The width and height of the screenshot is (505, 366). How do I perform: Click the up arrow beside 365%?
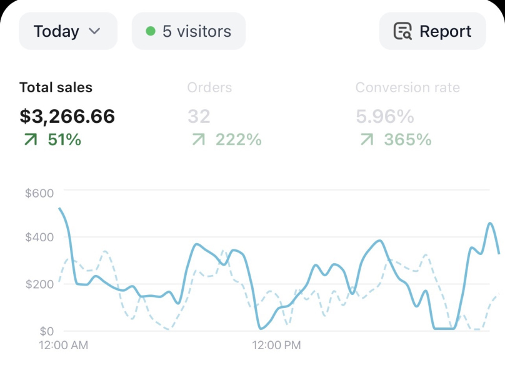367,140
